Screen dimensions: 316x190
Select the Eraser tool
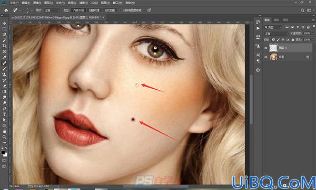(4, 86)
